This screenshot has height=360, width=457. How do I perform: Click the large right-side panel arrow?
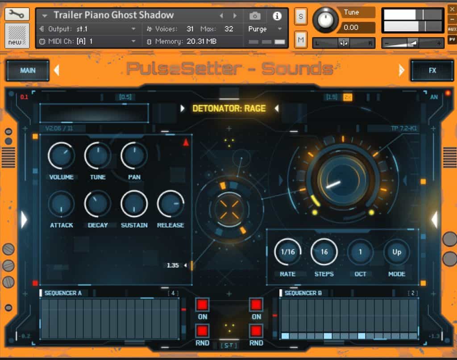(434, 219)
